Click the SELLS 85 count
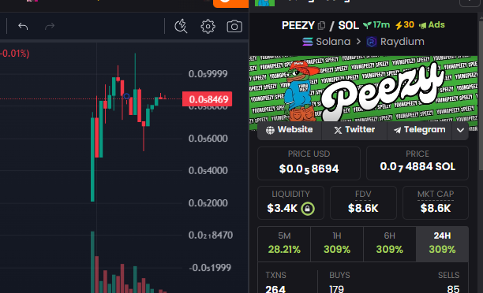483x293 pixels. (x=453, y=289)
